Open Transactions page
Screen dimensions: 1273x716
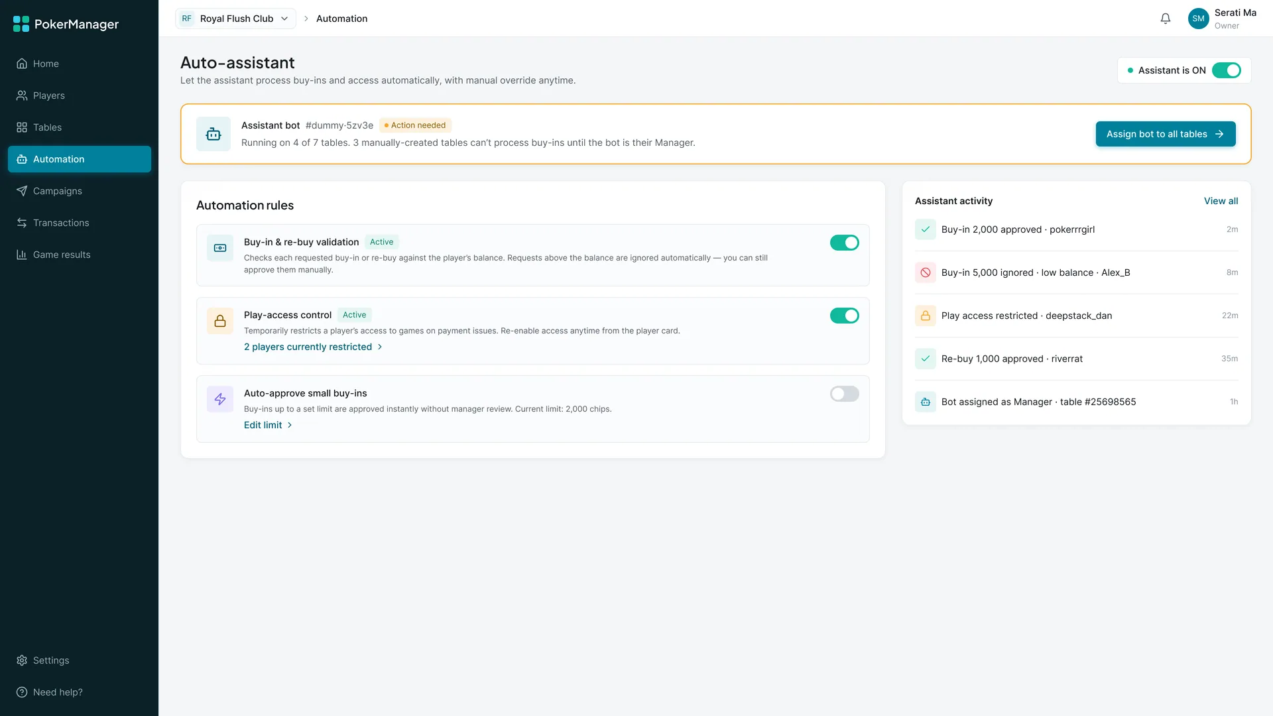[80, 223]
